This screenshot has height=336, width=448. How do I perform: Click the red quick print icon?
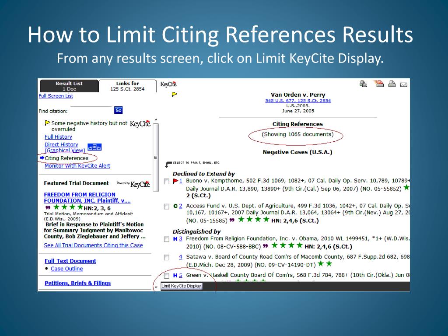pyautogui.click(x=378, y=84)
